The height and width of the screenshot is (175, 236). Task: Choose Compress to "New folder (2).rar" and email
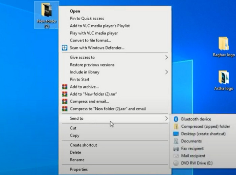(115, 109)
